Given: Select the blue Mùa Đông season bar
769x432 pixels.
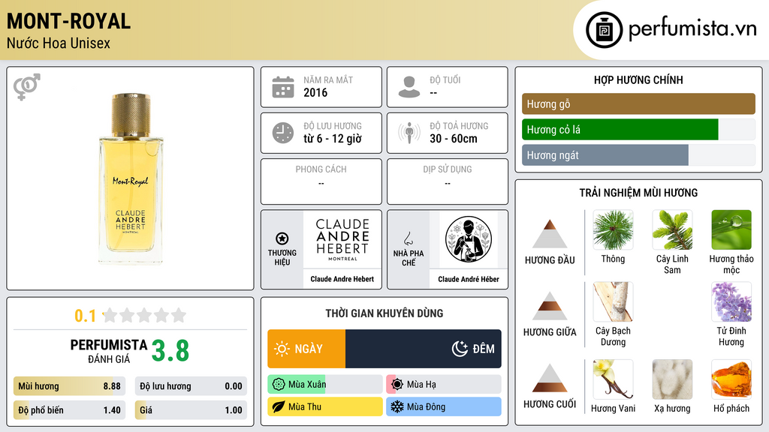Looking at the screenshot, I should pos(444,406).
